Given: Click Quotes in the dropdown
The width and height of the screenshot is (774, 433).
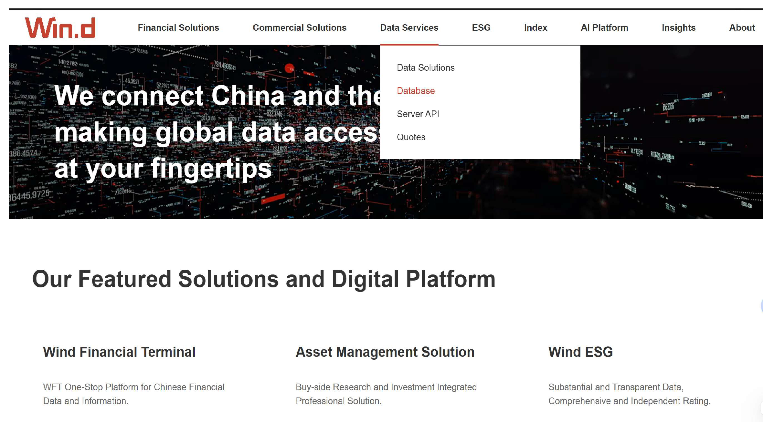Looking at the screenshot, I should tap(411, 137).
